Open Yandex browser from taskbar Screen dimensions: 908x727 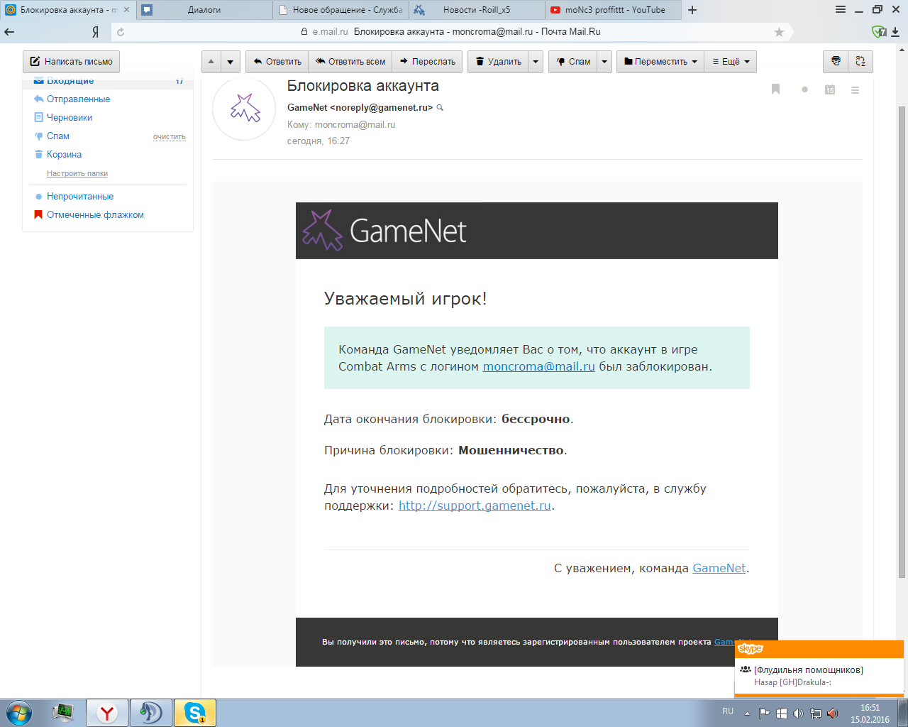107,713
